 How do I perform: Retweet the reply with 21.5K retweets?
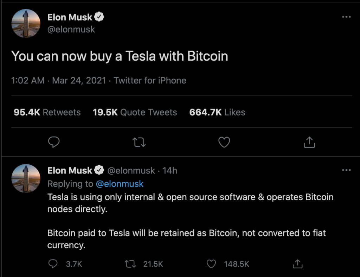tap(130, 264)
